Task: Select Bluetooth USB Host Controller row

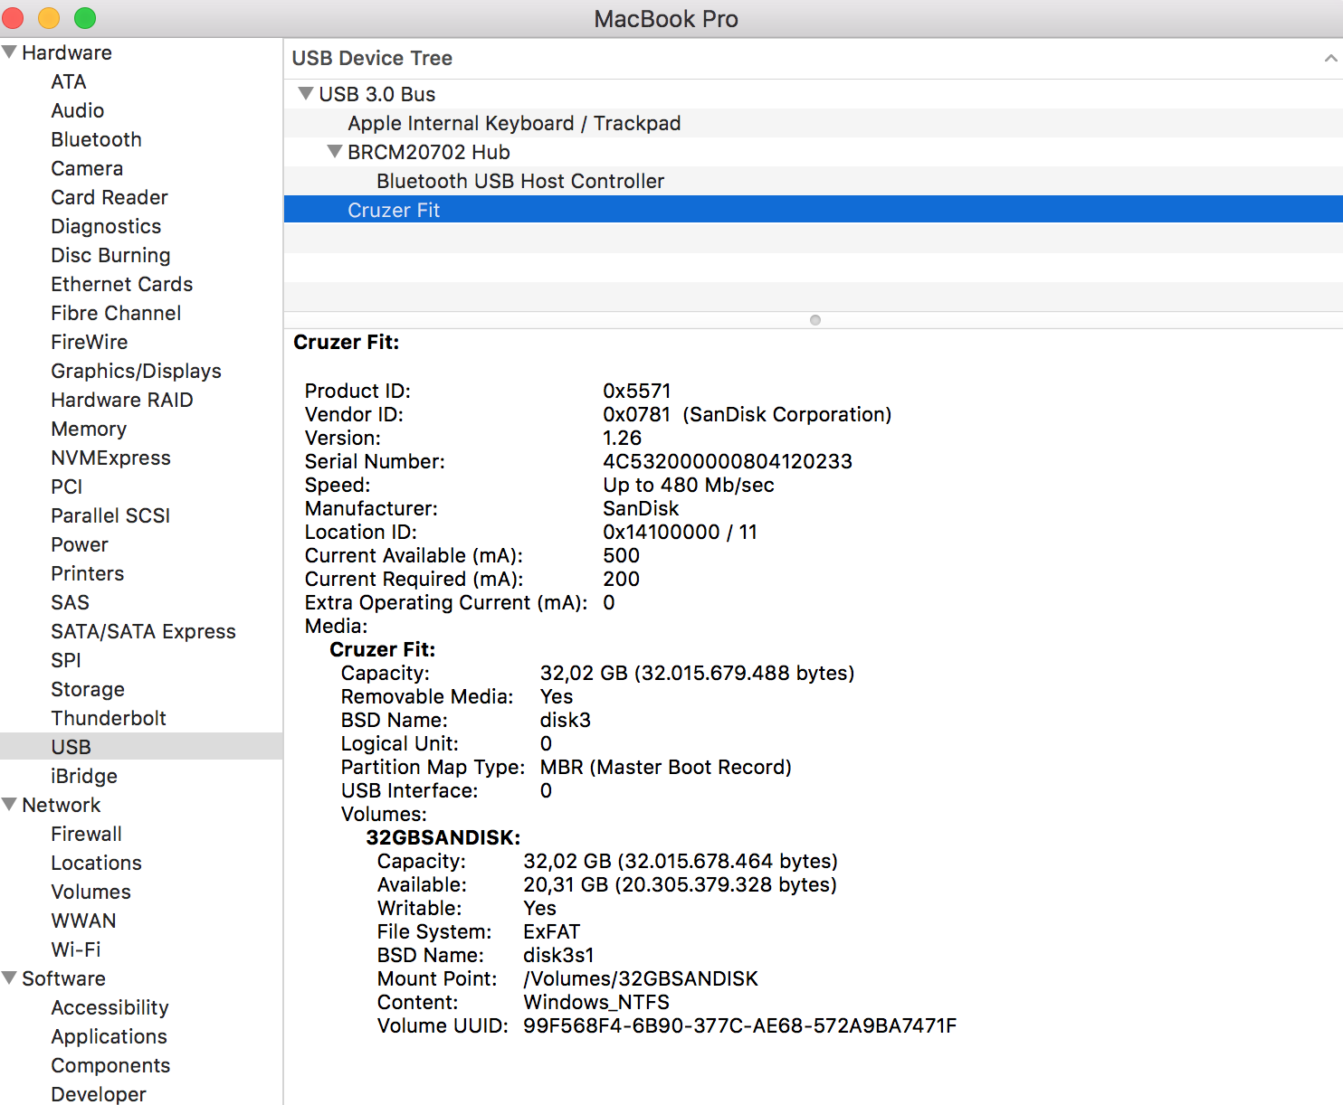Action: (813, 181)
